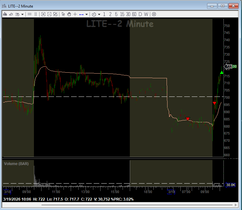This screenshot has width=242, height=210.
Task: Click the 660 price axis label
Action: [227, 155]
